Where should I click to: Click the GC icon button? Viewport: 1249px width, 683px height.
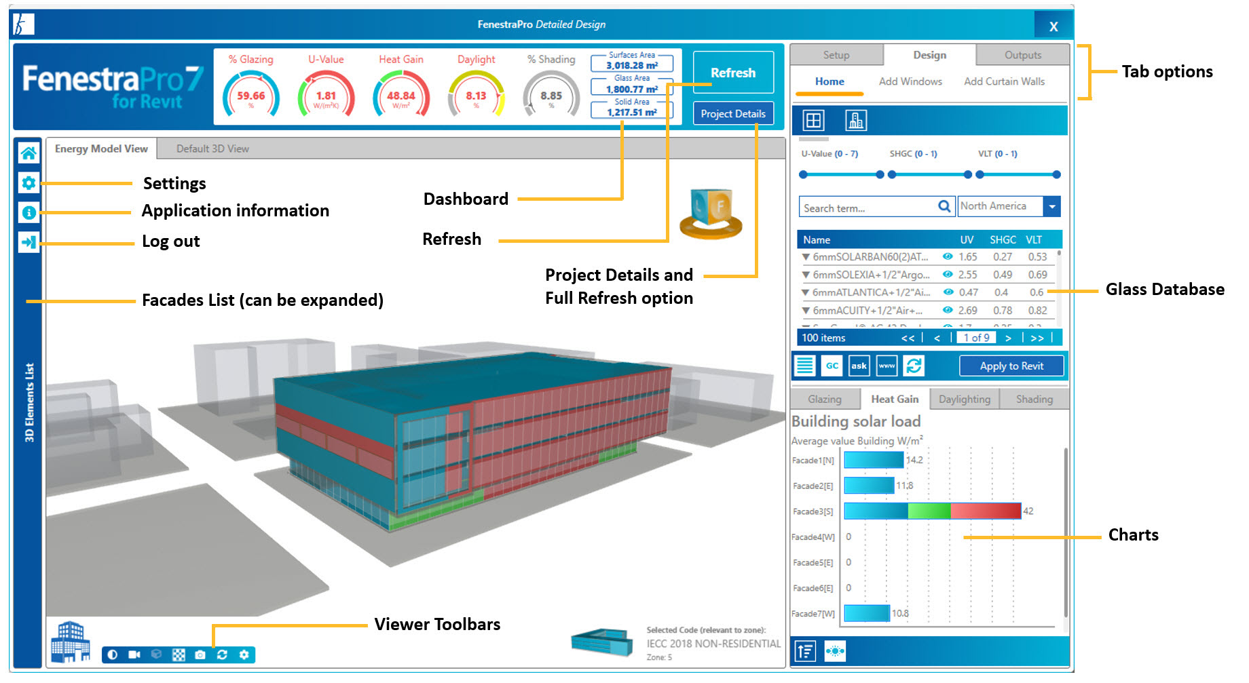(x=832, y=366)
